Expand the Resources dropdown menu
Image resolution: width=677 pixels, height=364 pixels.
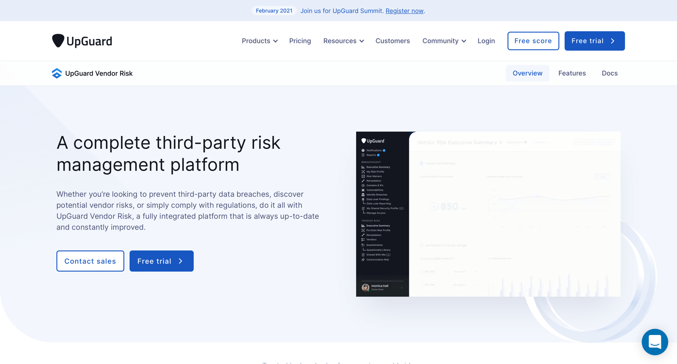343,41
